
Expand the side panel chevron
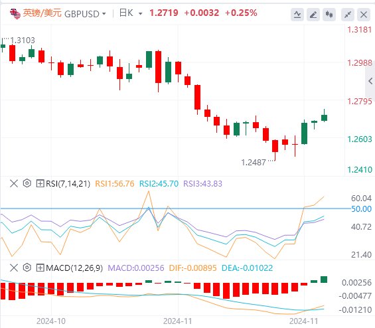click(370, 81)
